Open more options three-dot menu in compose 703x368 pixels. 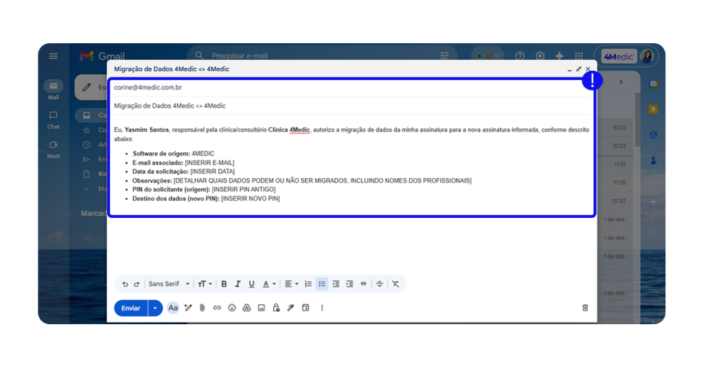click(x=321, y=308)
